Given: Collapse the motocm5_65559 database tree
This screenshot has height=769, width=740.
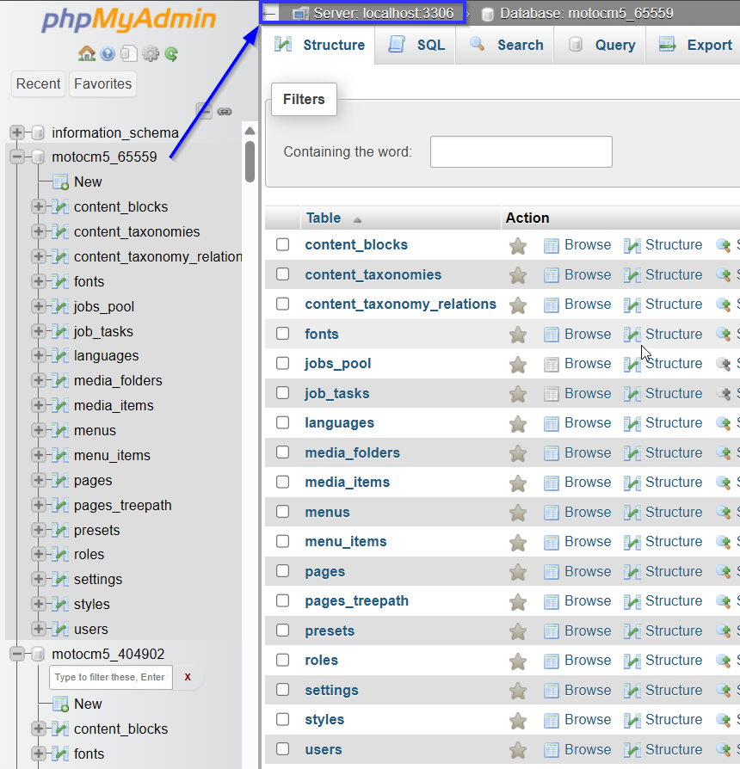Looking at the screenshot, I should pyautogui.click(x=16, y=157).
